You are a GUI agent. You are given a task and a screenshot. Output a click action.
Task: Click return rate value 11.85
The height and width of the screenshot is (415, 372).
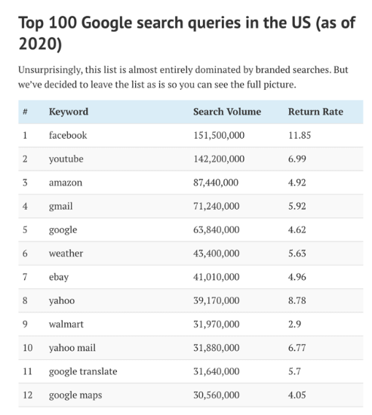[x=300, y=135]
